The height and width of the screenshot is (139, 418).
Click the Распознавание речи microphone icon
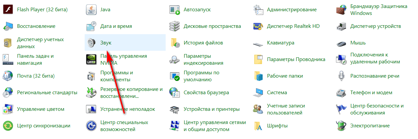[341, 76]
